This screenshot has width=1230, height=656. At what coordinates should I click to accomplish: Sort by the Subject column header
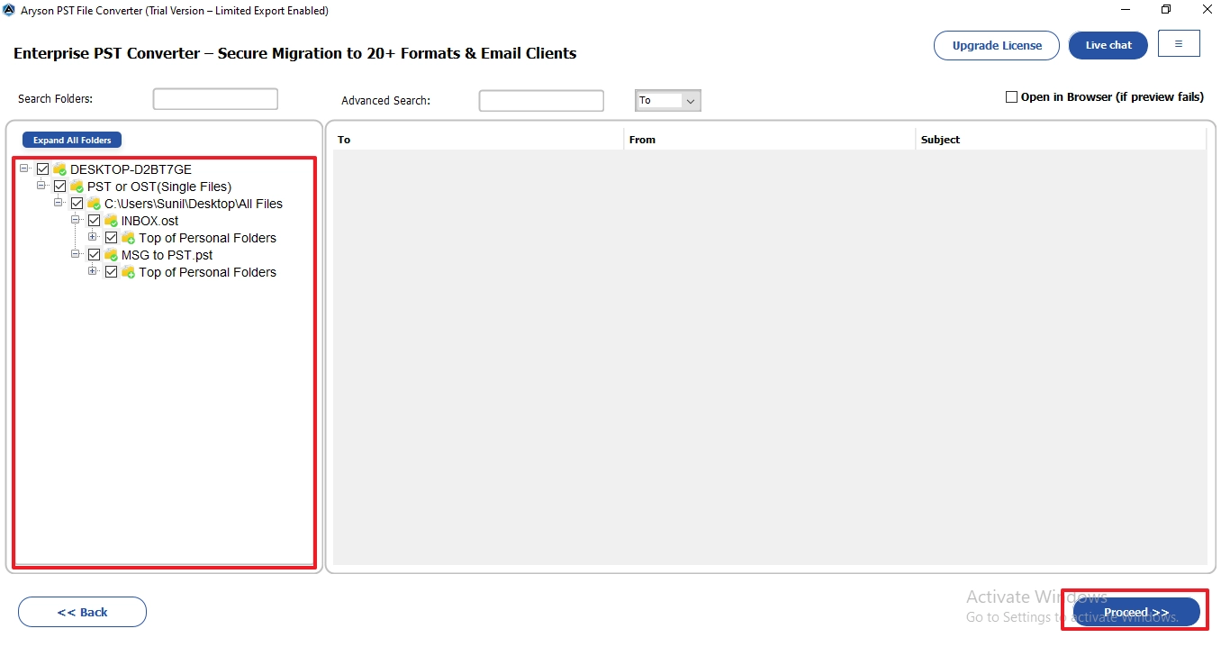point(1061,140)
